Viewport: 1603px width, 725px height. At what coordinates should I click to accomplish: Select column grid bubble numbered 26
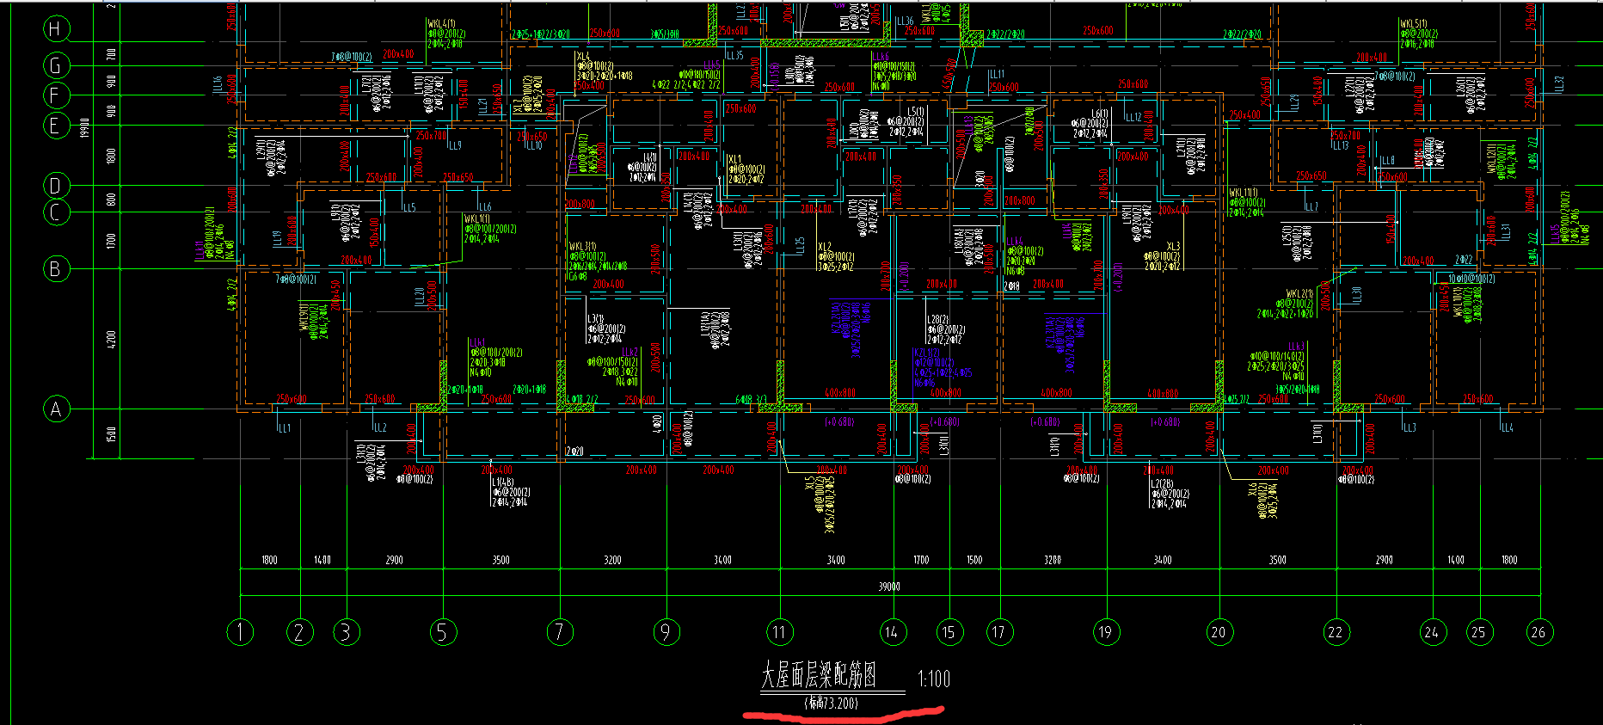[x=1539, y=632]
